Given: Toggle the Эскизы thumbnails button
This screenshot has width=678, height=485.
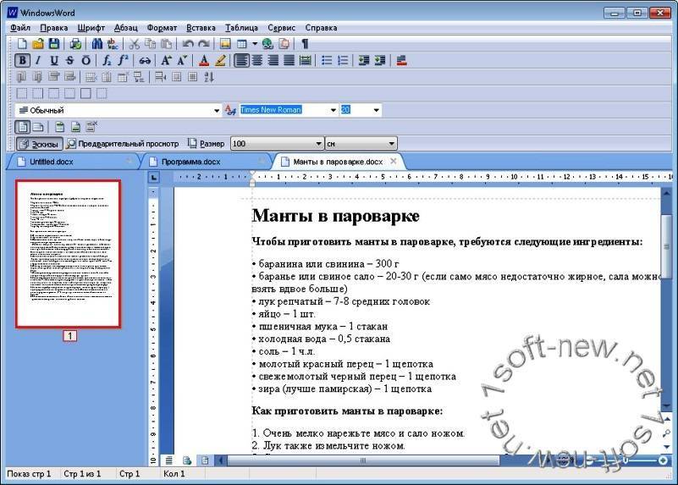Looking at the screenshot, I should coord(39,144).
